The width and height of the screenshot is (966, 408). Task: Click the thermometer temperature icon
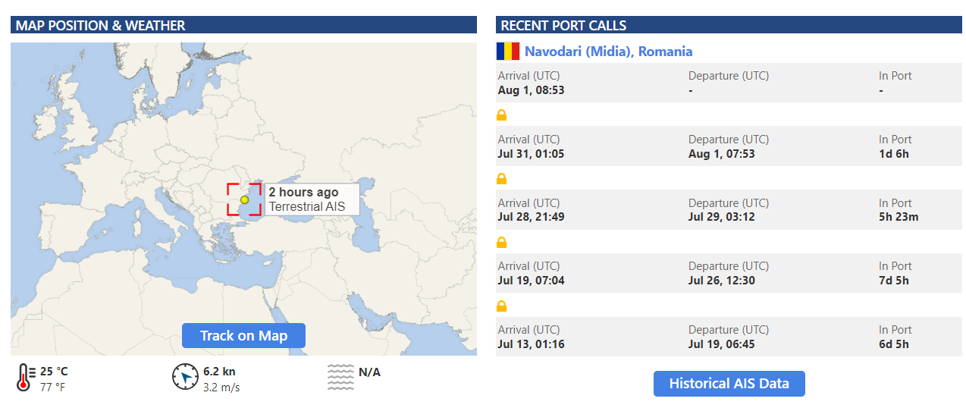point(24,377)
